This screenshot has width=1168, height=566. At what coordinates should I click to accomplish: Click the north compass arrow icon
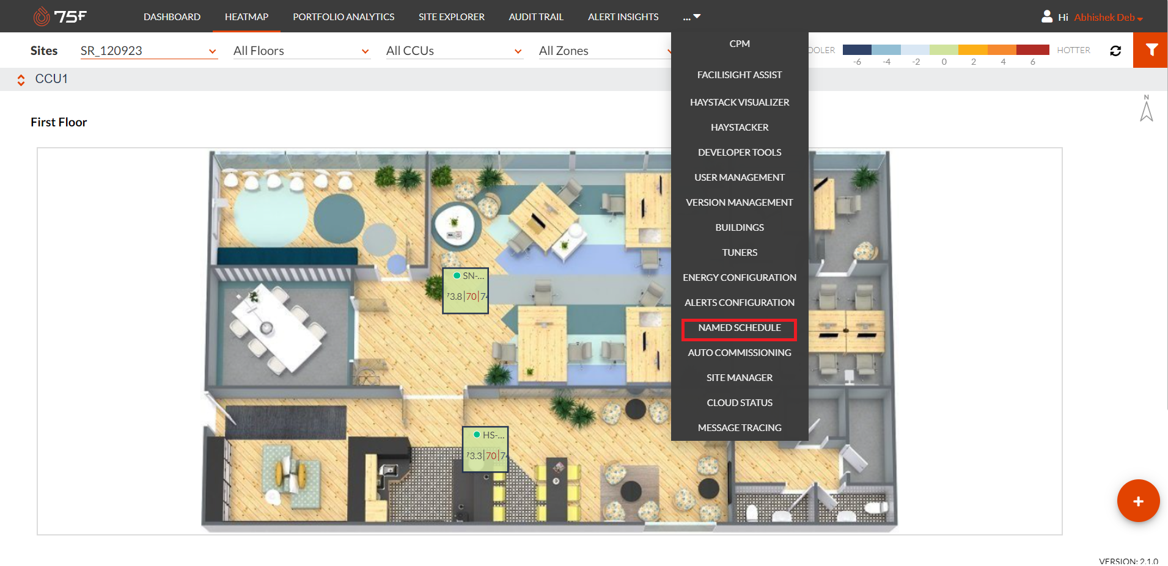pos(1146,109)
